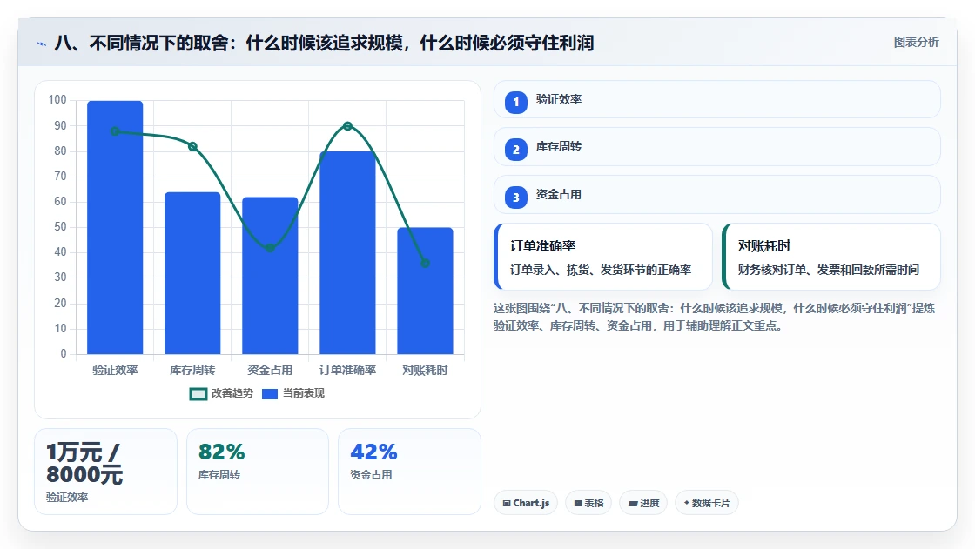The width and height of the screenshot is (975, 549).
Task: Click the description 订单录入、拣货、发货环节的正确率
Action: pos(601,270)
